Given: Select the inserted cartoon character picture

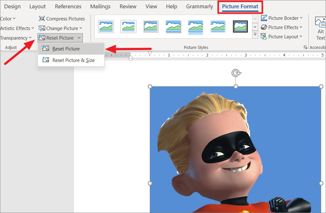Looking at the screenshot, I should [x=235, y=149].
